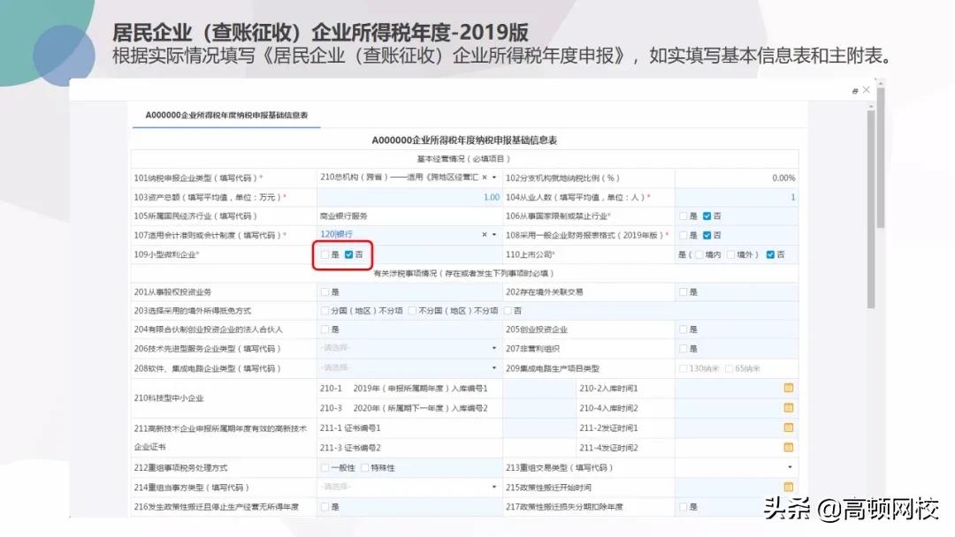Uncheck the 否 checkbox for 110上市公司
The width and height of the screenshot is (955, 537).
pyautogui.click(x=770, y=254)
